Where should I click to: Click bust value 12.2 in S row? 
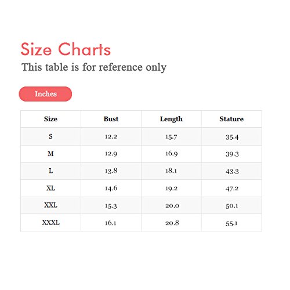[111, 137]
